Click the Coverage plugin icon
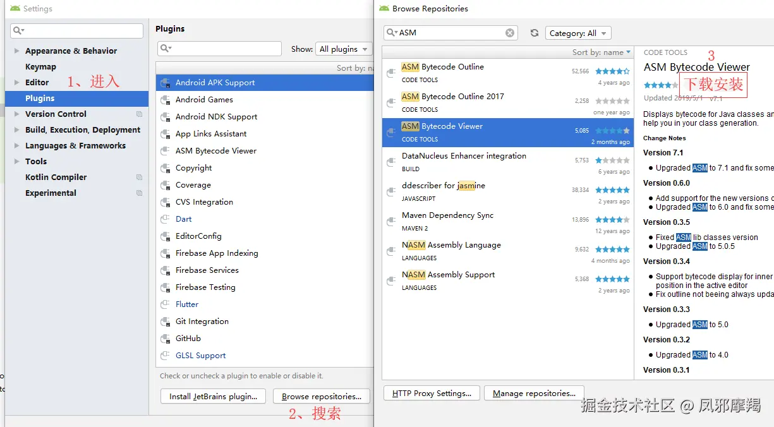 pyautogui.click(x=165, y=185)
